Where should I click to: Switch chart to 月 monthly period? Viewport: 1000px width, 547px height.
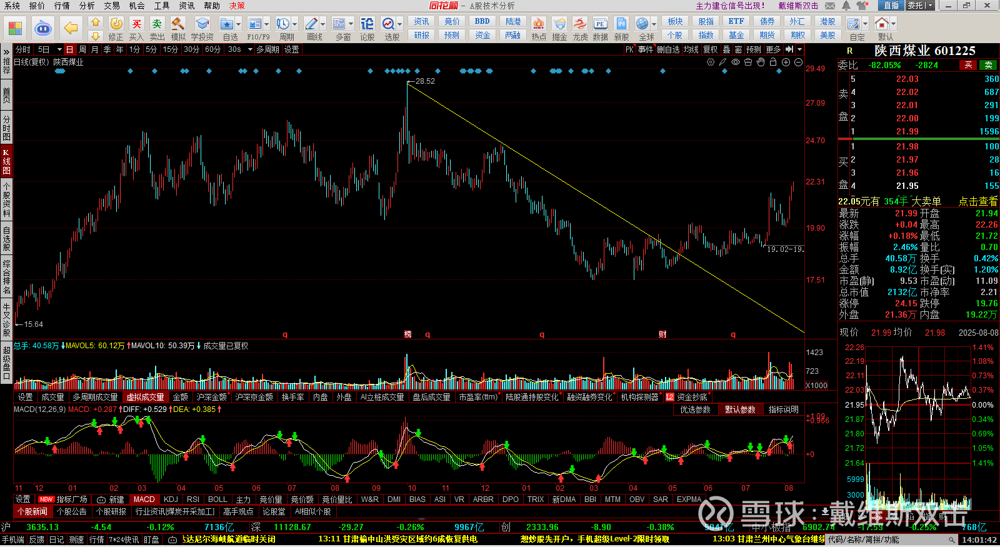[x=94, y=49]
